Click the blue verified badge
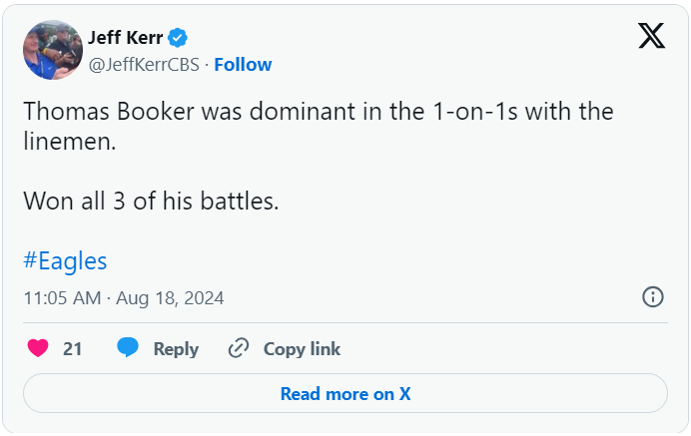691x436 pixels. point(179,38)
